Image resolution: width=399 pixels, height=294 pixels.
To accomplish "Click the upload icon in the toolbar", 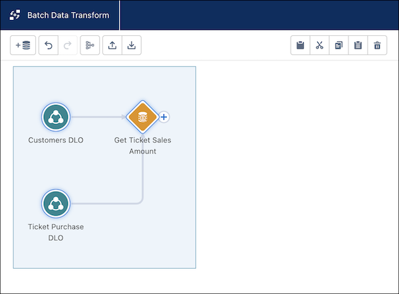I will tap(112, 46).
